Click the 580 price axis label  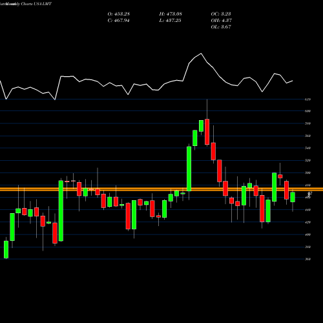click(x=307, y=123)
